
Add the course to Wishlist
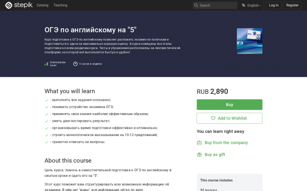(229, 118)
